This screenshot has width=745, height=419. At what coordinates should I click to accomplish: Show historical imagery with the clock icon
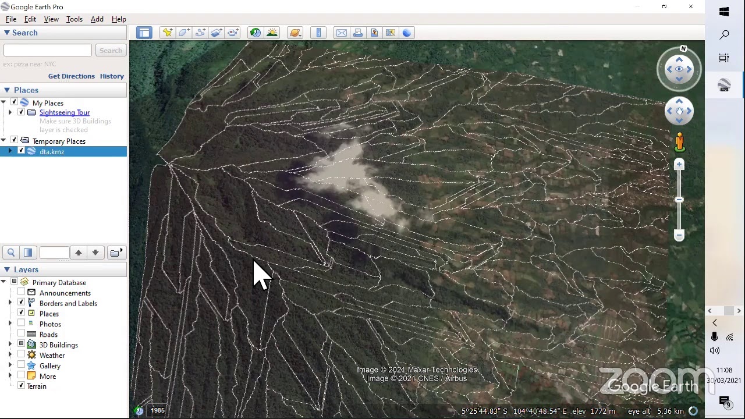pyautogui.click(x=256, y=33)
